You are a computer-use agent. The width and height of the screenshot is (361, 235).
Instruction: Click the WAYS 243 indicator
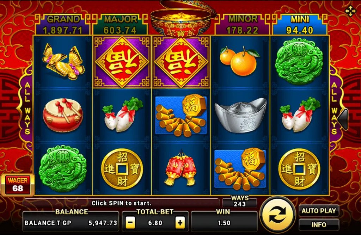point(240,201)
